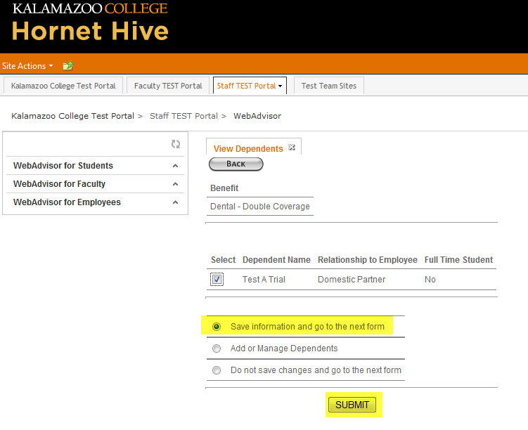
Task: Select the View Dependents tab
Action: [248, 148]
